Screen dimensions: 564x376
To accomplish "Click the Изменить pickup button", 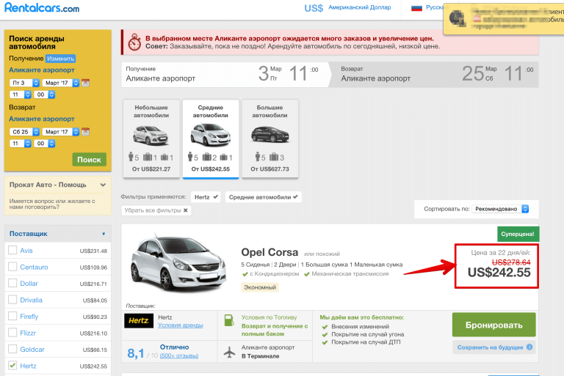I will pyautogui.click(x=60, y=59).
